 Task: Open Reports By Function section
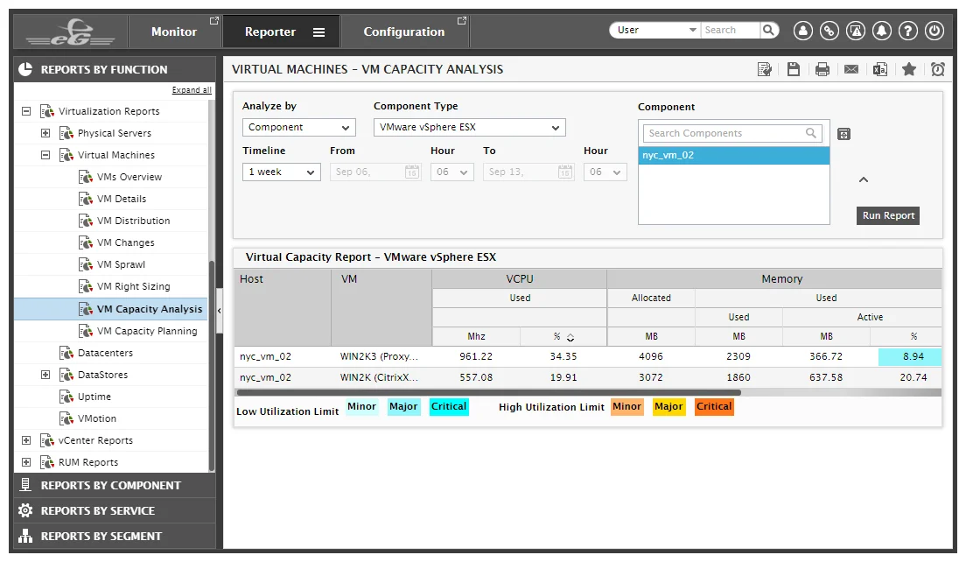(x=115, y=70)
